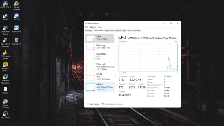Viewport: 224px width, 126px height.
Task: Select GPU 0 performance entry
Action: point(100,87)
